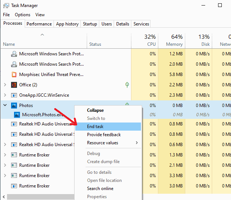This screenshot has width=231, height=200.
Task: Select the Microsoft.Photos.exe child process
Action: tap(43, 115)
